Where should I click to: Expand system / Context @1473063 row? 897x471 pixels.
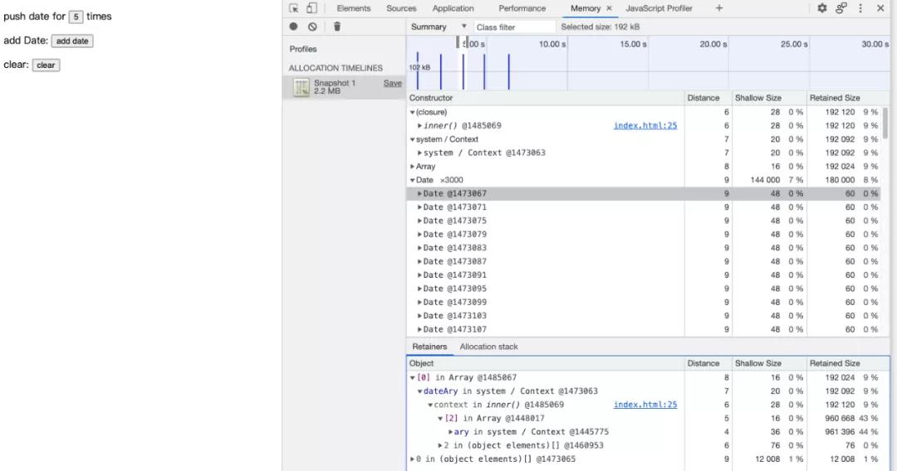[x=420, y=153]
